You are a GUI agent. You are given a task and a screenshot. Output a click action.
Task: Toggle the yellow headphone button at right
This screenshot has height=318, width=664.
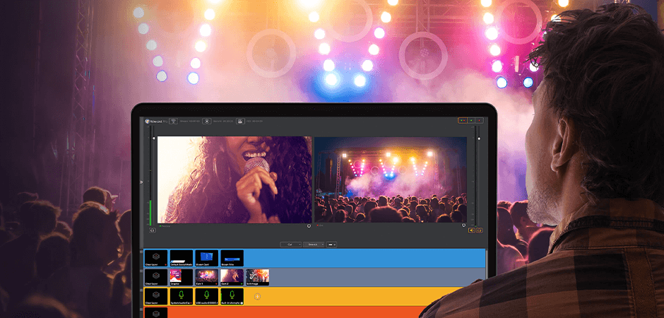click(x=480, y=230)
